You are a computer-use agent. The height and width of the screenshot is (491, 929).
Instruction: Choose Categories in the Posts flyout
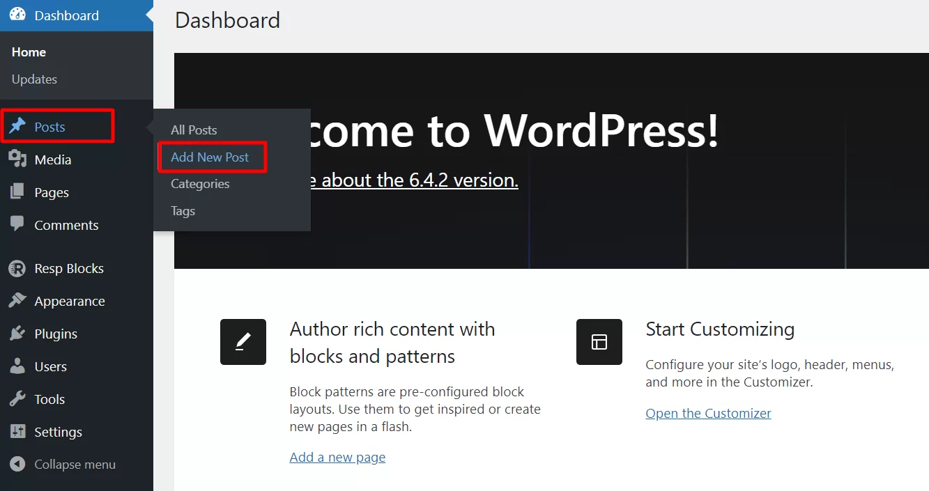point(200,184)
